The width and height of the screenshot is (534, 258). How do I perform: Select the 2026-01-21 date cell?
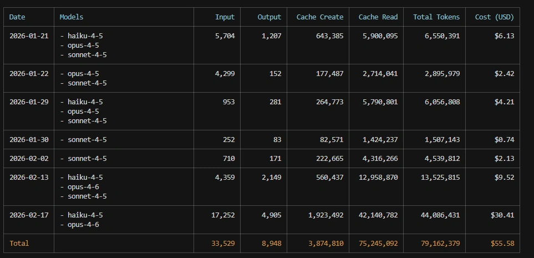tap(29, 36)
